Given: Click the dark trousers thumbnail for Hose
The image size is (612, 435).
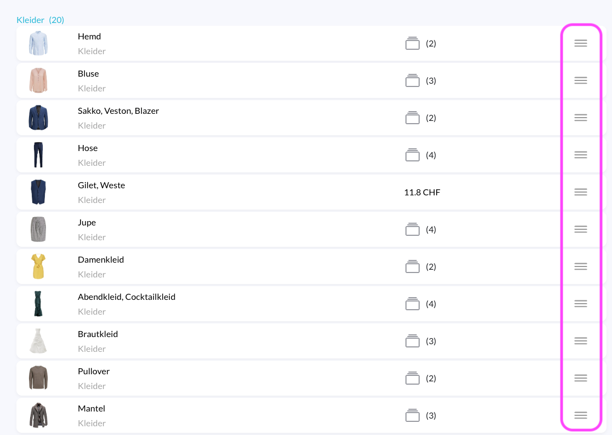Looking at the screenshot, I should click(x=38, y=155).
